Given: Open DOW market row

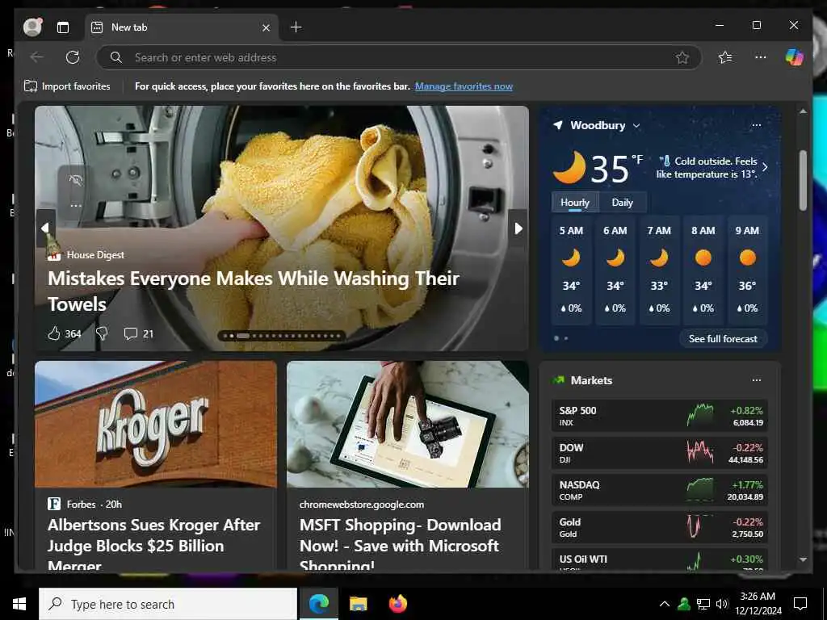Looking at the screenshot, I should click(x=659, y=453).
